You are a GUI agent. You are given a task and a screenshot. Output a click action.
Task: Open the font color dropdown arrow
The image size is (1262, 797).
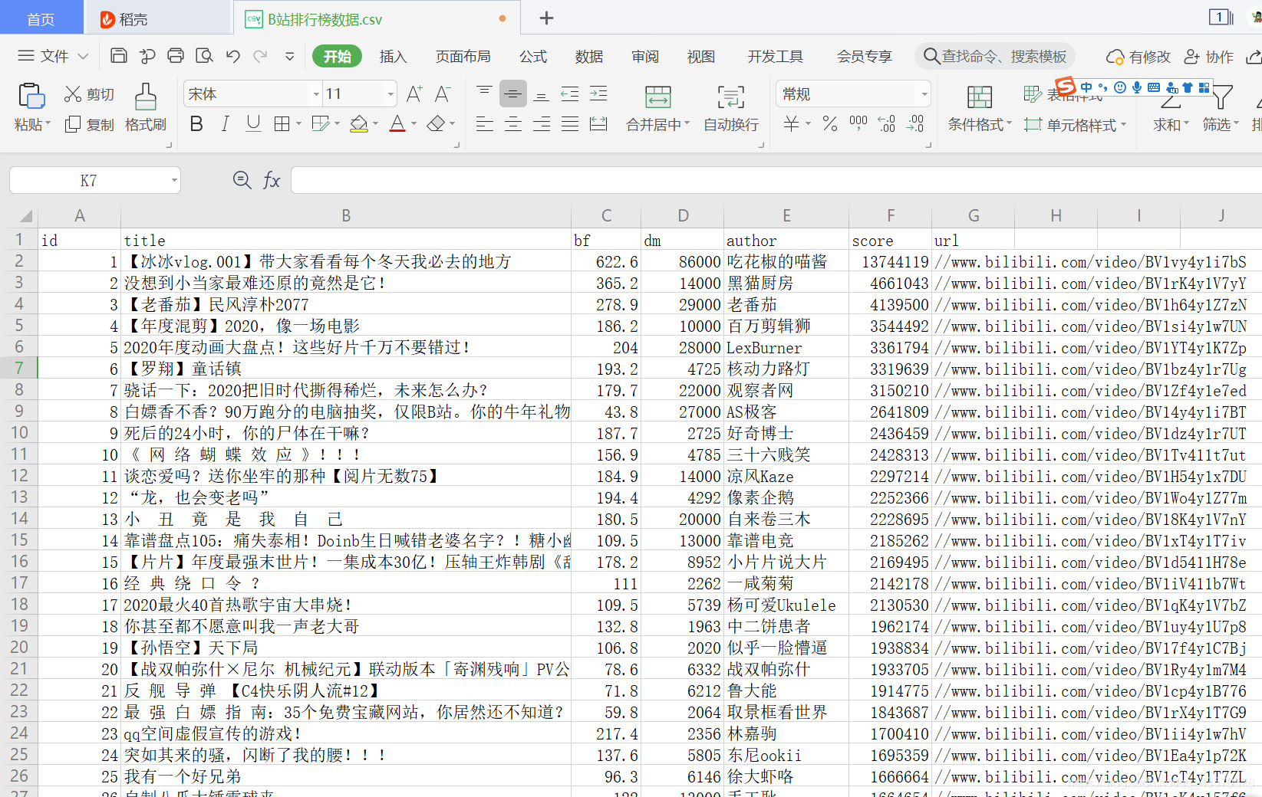(414, 123)
